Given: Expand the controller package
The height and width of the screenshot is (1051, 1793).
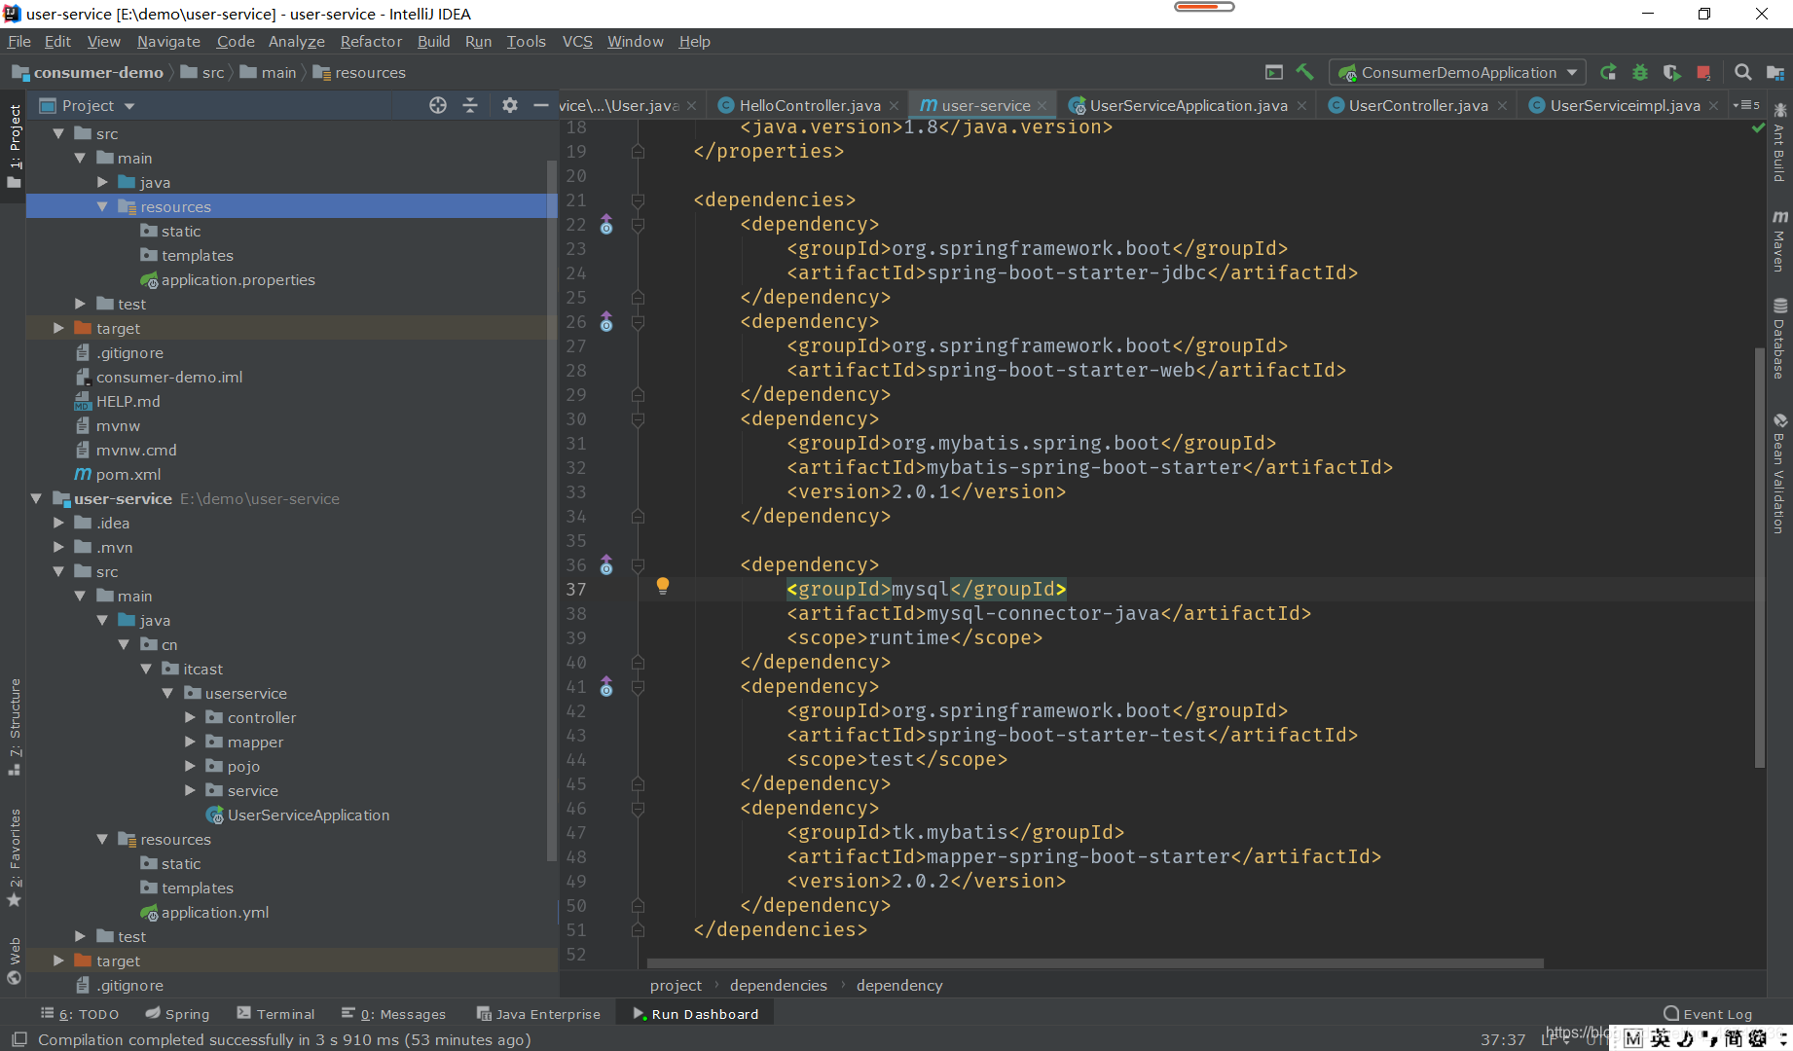Looking at the screenshot, I should pyautogui.click(x=190, y=717).
